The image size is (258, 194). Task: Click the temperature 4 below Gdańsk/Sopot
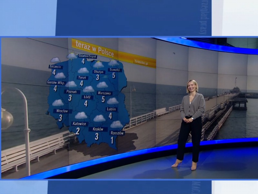[83, 61]
